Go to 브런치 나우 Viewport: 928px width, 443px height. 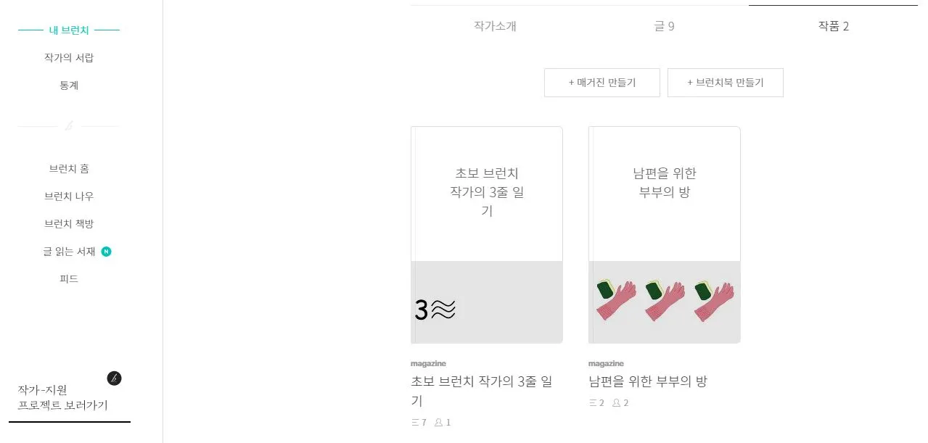coord(68,196)
